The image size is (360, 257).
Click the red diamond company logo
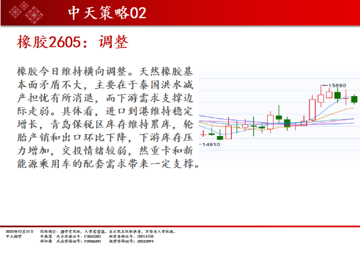26,12
